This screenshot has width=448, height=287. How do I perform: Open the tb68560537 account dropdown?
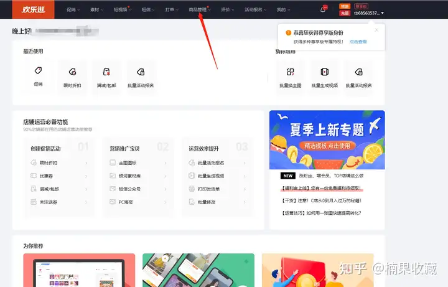tap(369, 13)
